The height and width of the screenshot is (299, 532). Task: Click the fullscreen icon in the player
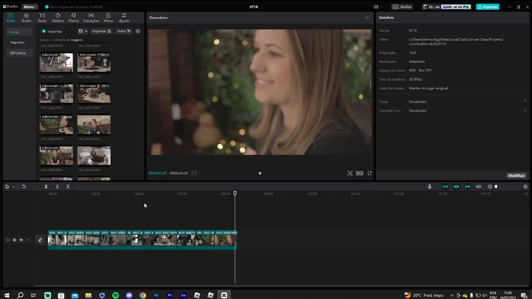(x=370, y=173)
